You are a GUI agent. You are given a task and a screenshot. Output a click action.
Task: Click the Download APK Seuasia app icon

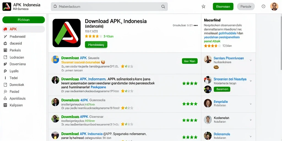click(55, 59)
